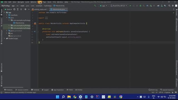Open the Android project view dropdown
178x100 pixels.
(8, 9)
